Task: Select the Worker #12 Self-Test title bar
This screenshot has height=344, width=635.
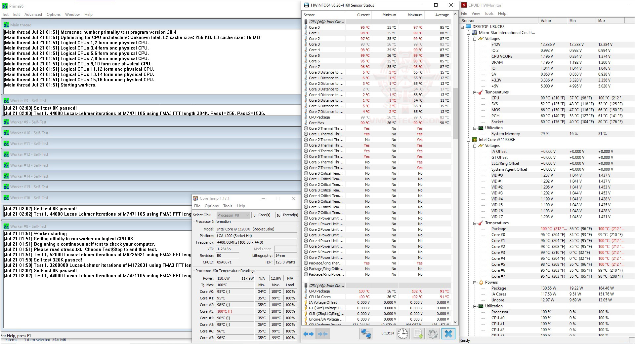Action: pos(151,154)
